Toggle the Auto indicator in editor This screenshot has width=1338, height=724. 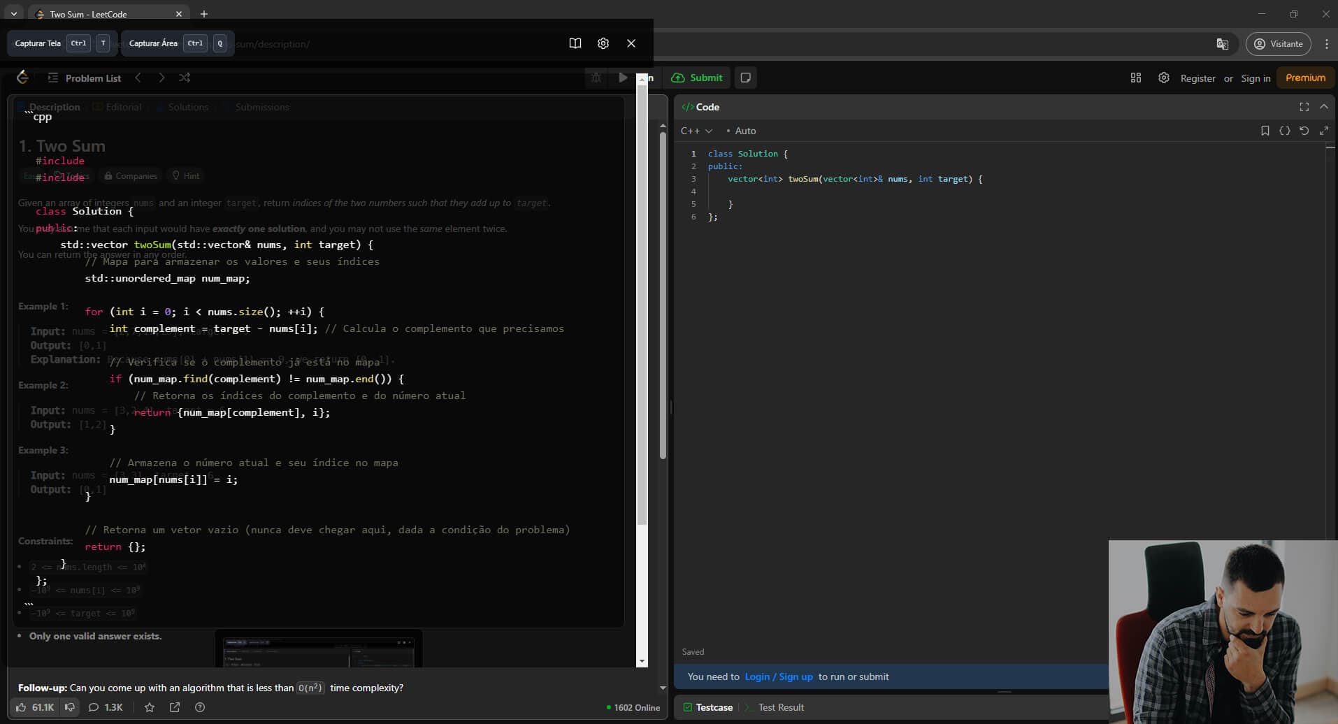pos(741,131)
